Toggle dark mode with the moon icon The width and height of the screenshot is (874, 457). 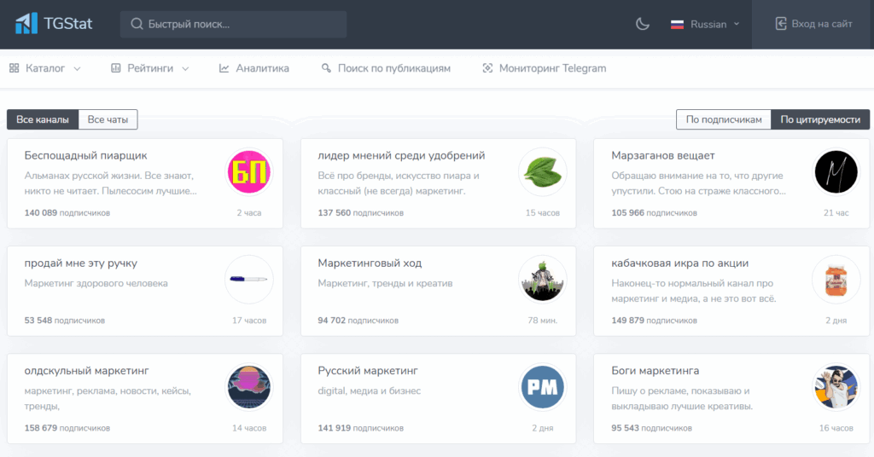(643, 24)
